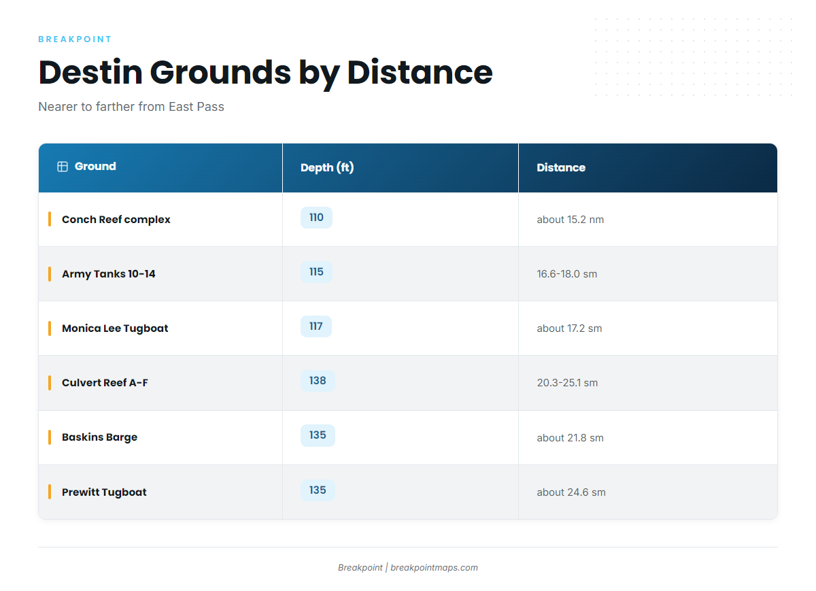Screen dimensions: 816x591
Task: Open the breakpointmaps.com footer link
Action: coord(434,568)
